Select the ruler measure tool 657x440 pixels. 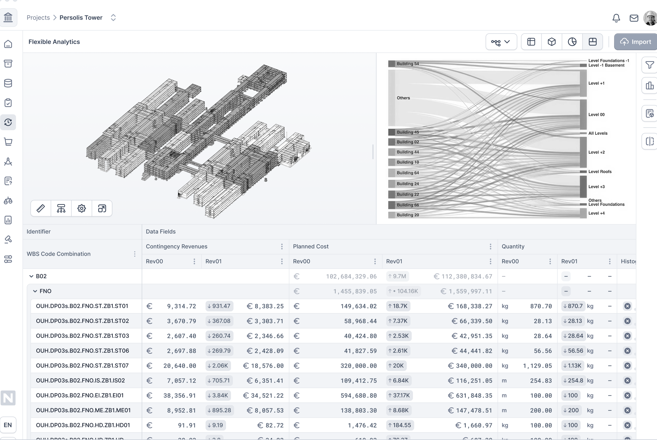[x=41, y=208]
